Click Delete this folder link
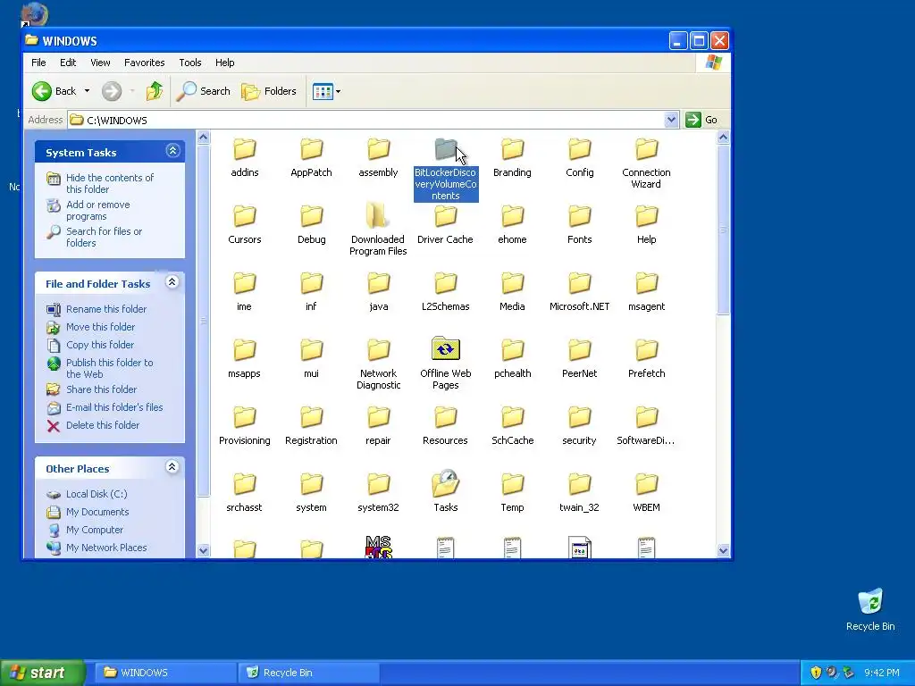 [x=103, y=425]
